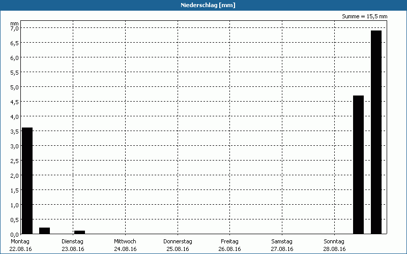Click the date 25.08.16

tap(178, 249)
